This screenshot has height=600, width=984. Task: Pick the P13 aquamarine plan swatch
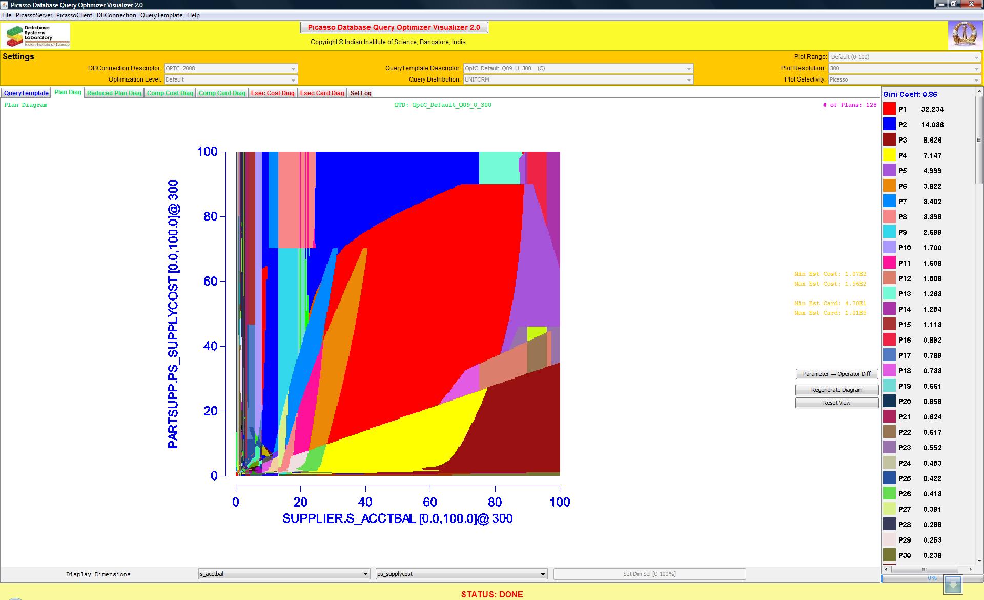[889, 293]
